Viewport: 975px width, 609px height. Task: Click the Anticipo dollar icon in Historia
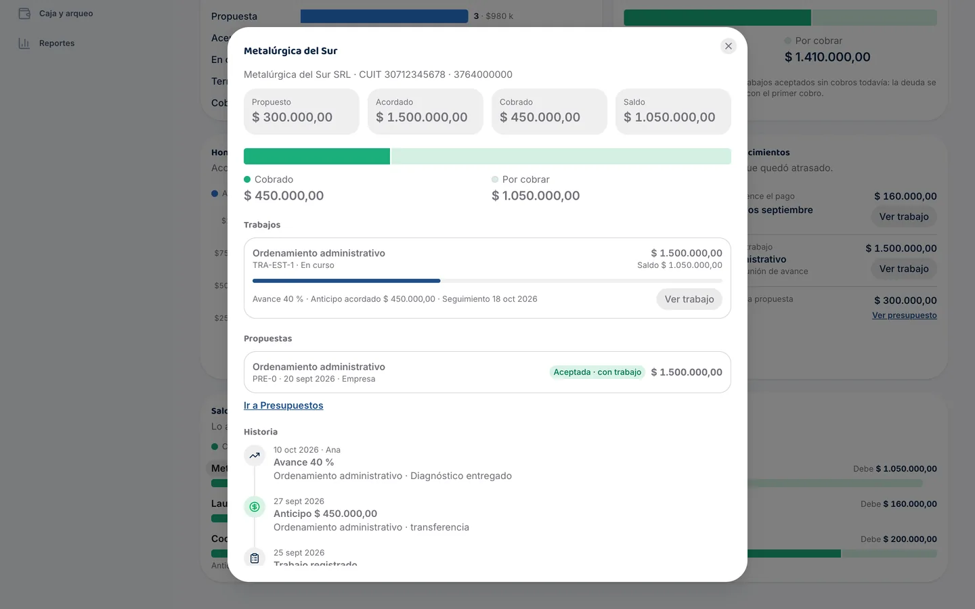point(255,507)
